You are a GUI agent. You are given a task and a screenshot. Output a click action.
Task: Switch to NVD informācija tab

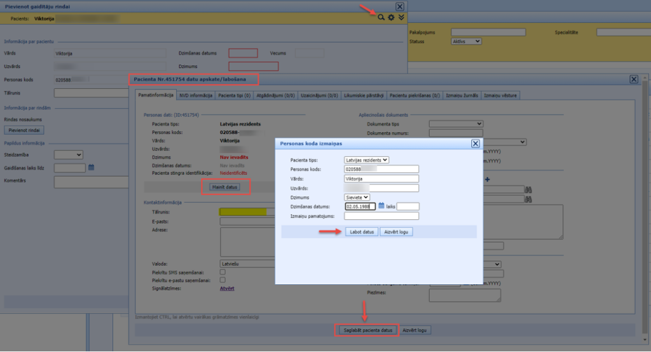coord(195,95)
